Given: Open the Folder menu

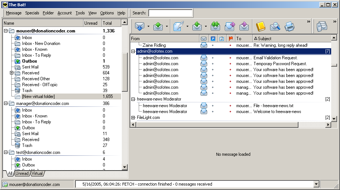Looking at the screenshot, I should click(x=48, y=13).
